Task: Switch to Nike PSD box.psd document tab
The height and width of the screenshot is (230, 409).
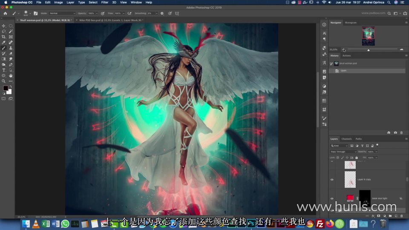Action: click(111, 20)
